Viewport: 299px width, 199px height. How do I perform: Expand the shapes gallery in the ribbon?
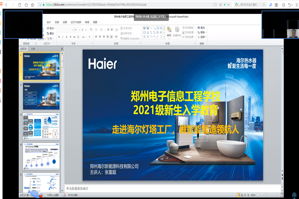[x=164, y=37]
